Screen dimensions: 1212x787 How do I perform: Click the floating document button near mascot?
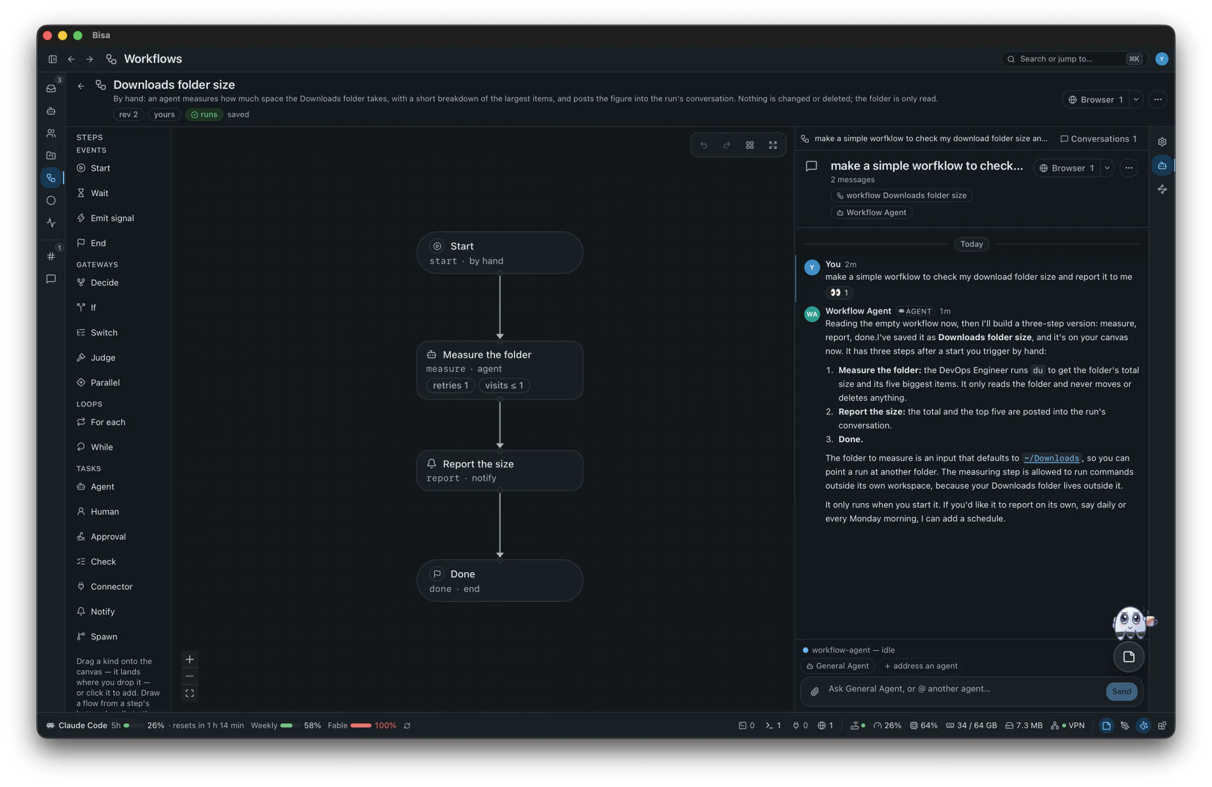[x=1128, y=657]
